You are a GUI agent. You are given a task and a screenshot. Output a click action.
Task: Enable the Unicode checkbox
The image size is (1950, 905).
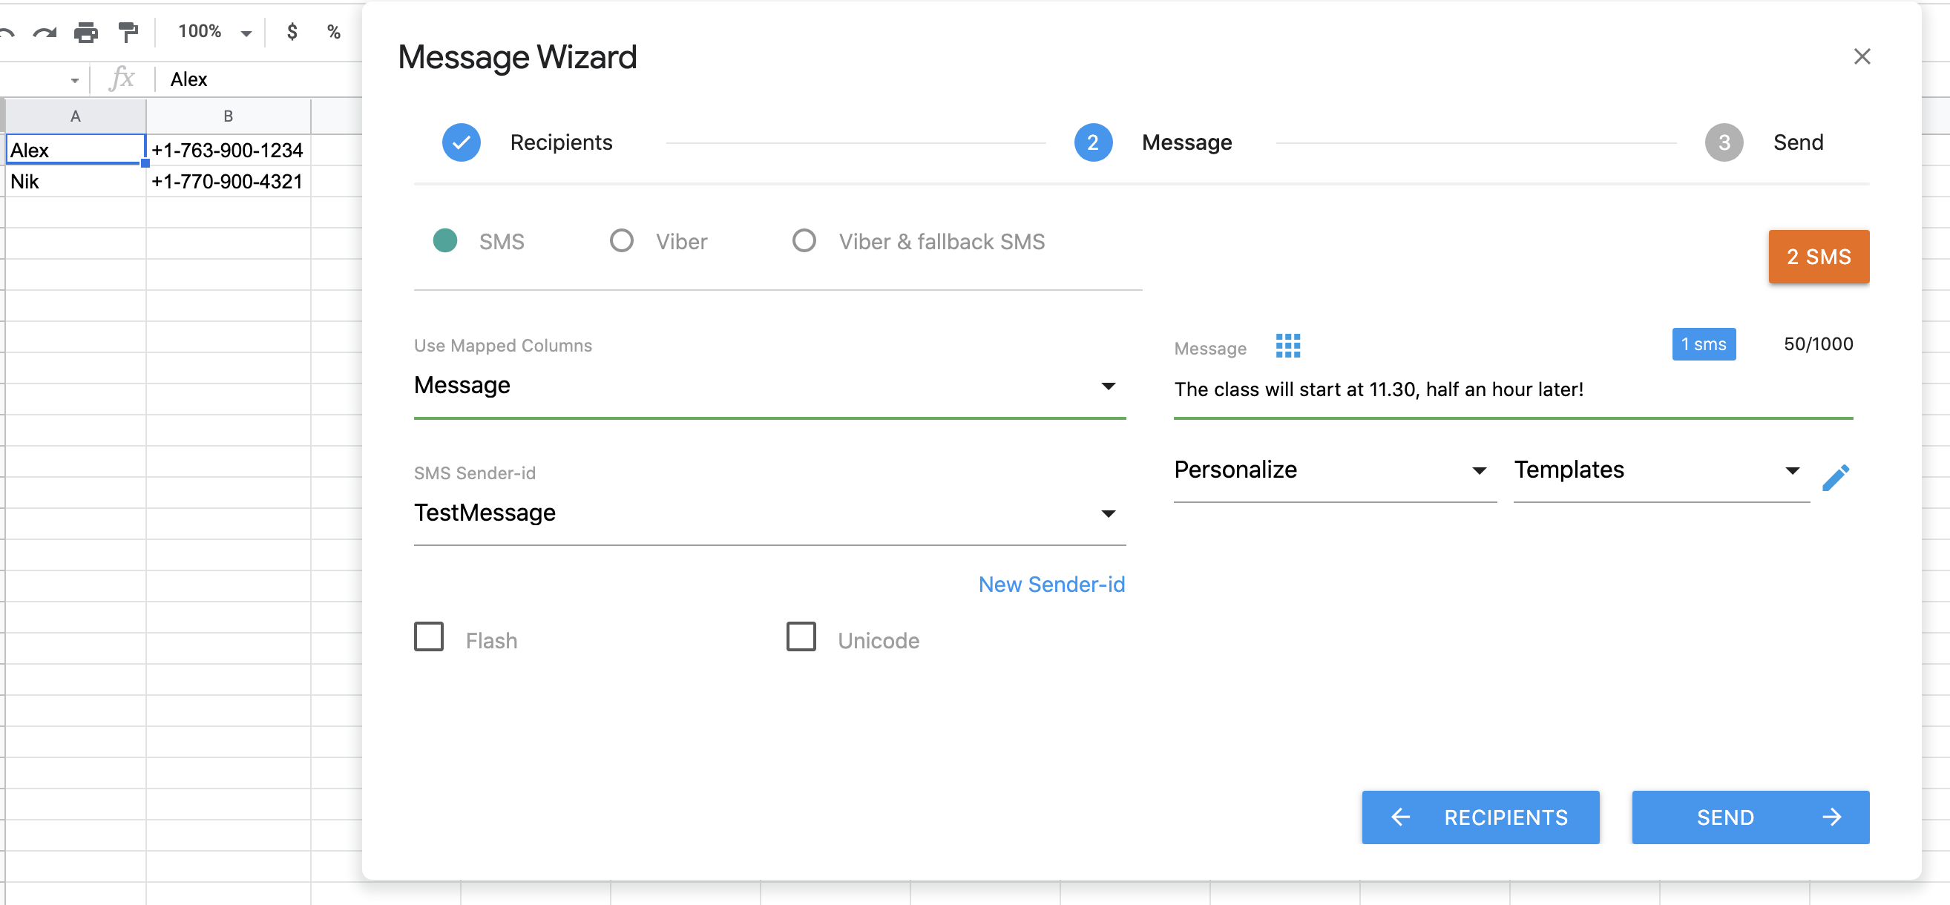tap(800, 637)
